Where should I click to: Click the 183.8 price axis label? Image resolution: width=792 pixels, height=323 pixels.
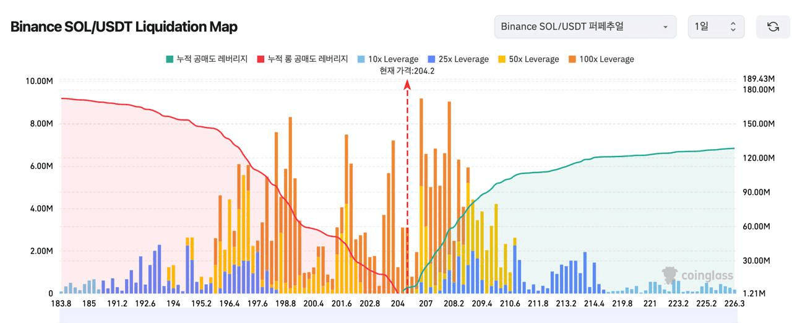(61, 304)
